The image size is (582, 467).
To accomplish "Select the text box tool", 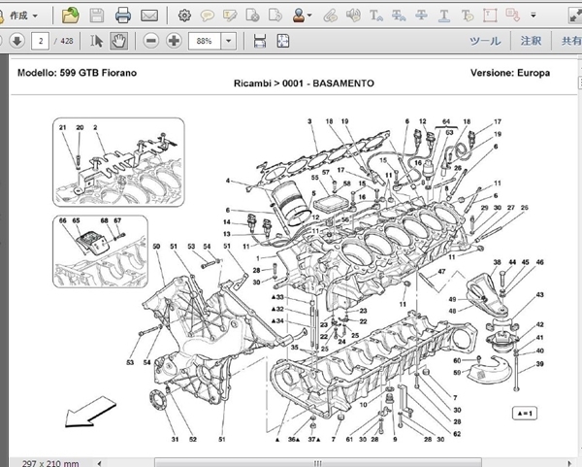I will 490,16.
